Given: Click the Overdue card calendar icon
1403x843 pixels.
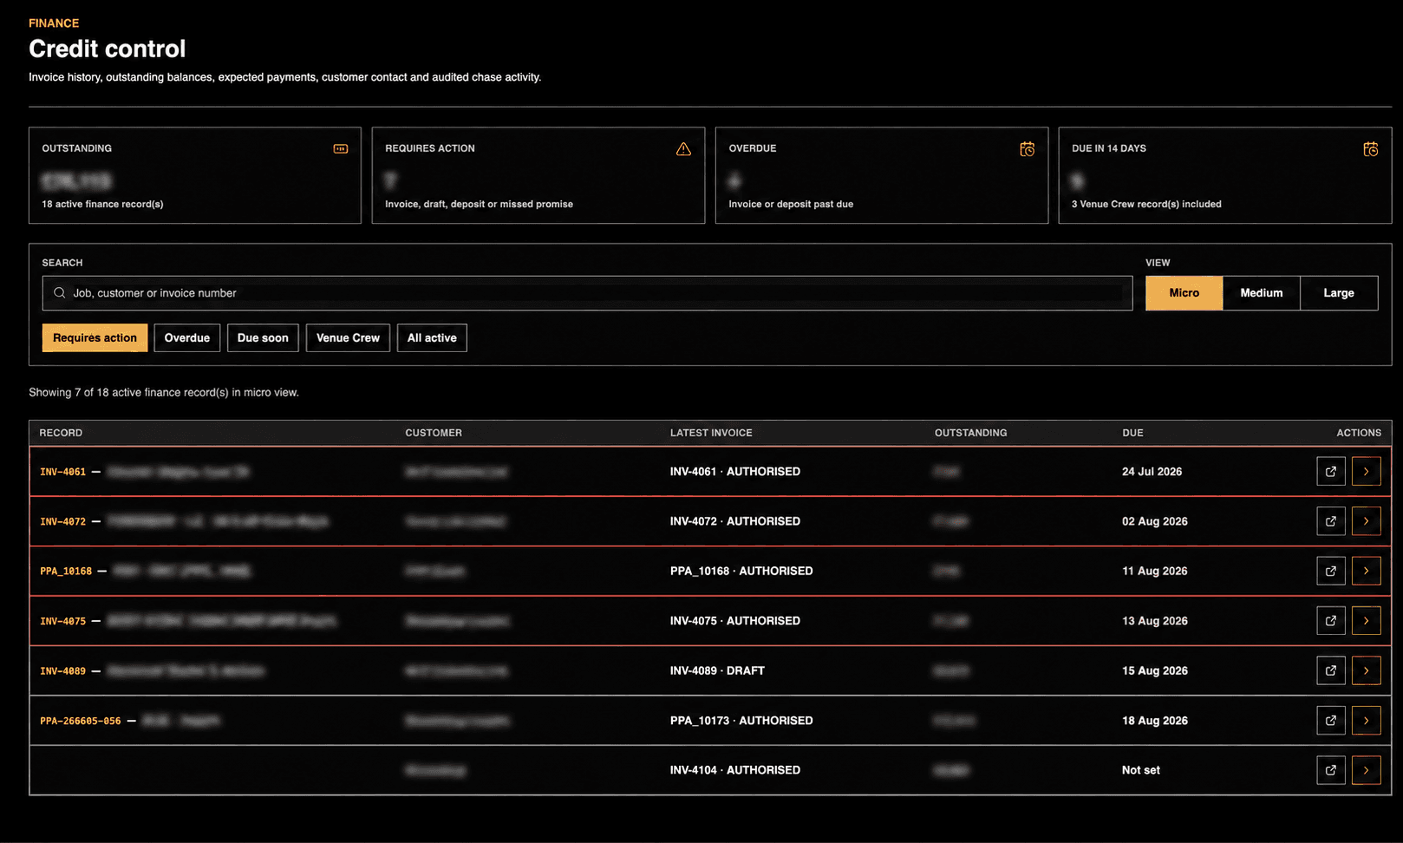Looking at the screenshot, I should point(1028,149).
